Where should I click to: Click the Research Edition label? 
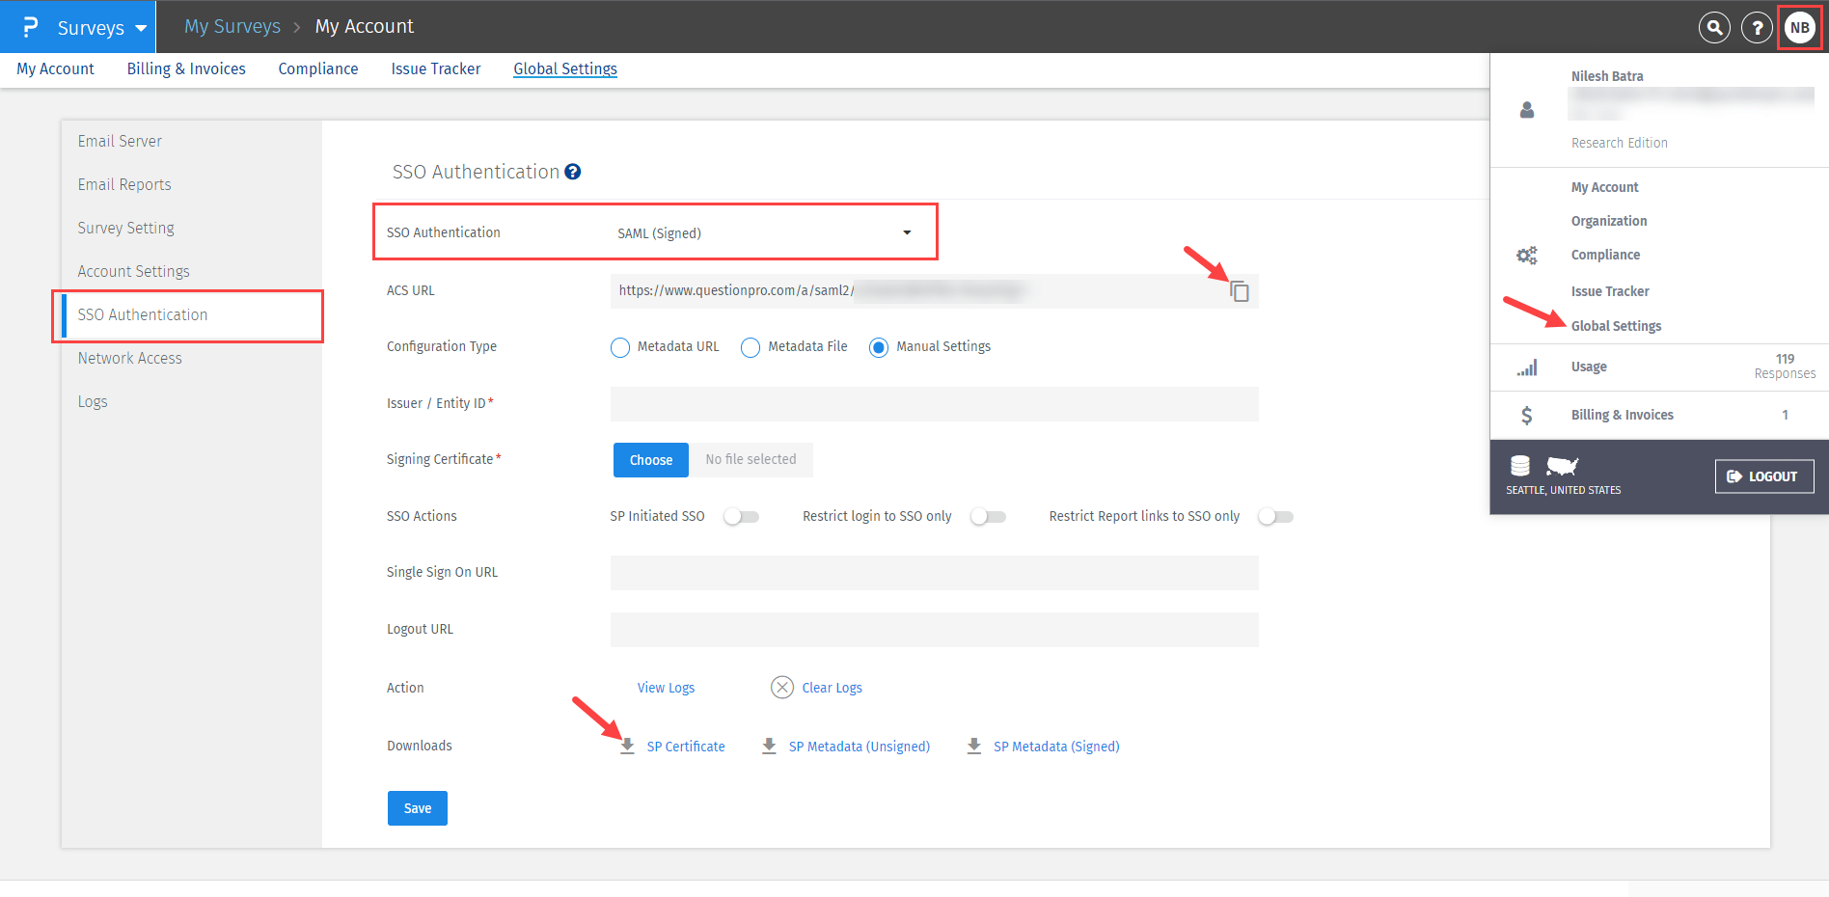click(1620, 143)
